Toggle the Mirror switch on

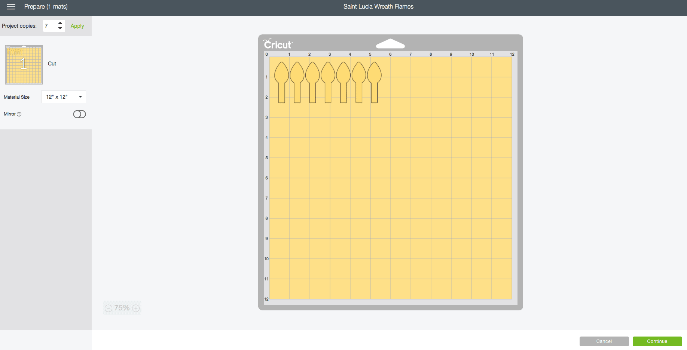click(79, 114)
